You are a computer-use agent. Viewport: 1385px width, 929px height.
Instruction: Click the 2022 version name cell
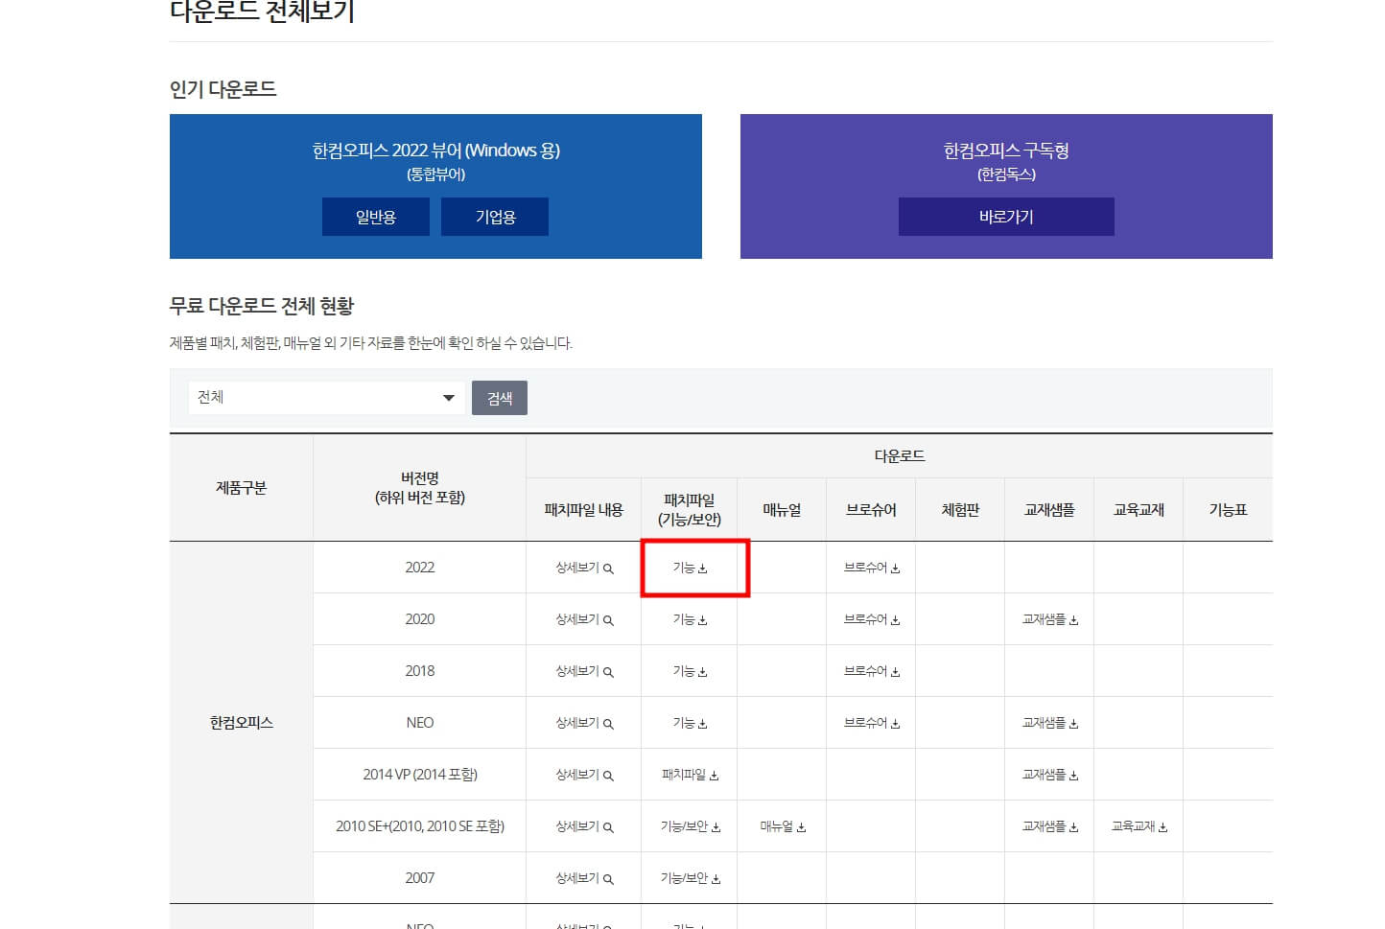tap(419, 568)
